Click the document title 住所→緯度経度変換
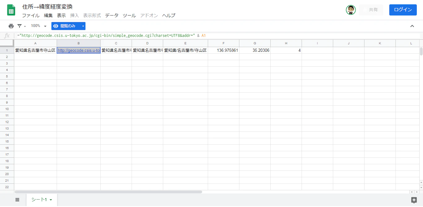 47,7
